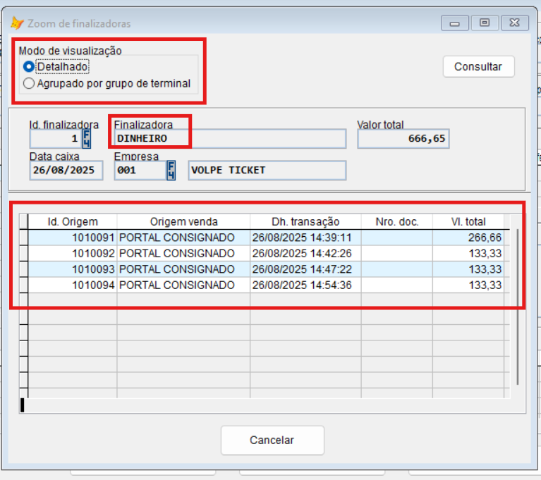Click the Data caixa date field
541x480 pixels.
pos(66,170)
